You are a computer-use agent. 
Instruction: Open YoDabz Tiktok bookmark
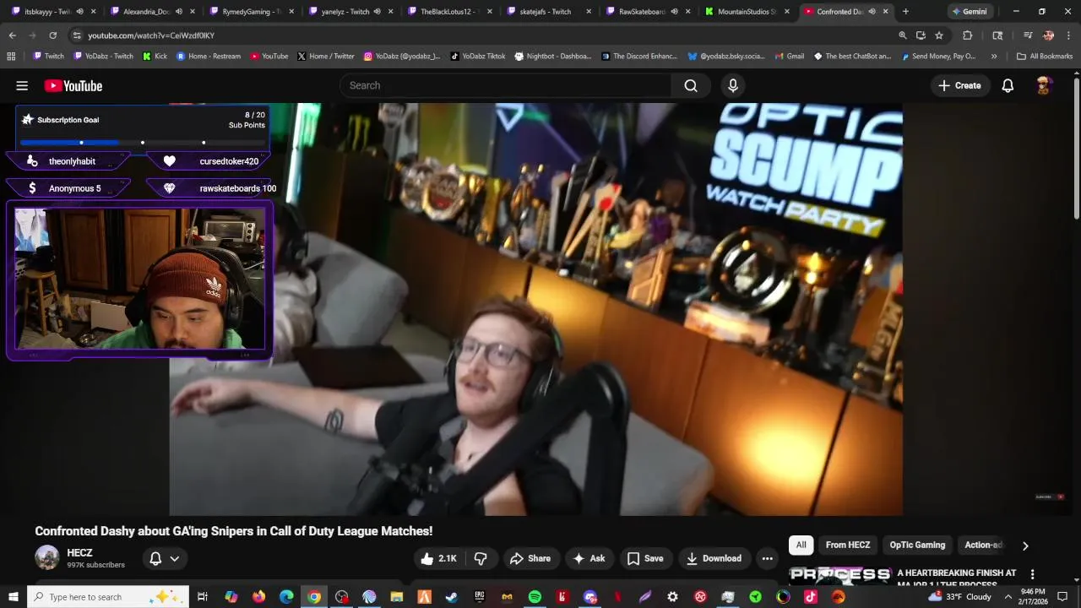(478, 57)
